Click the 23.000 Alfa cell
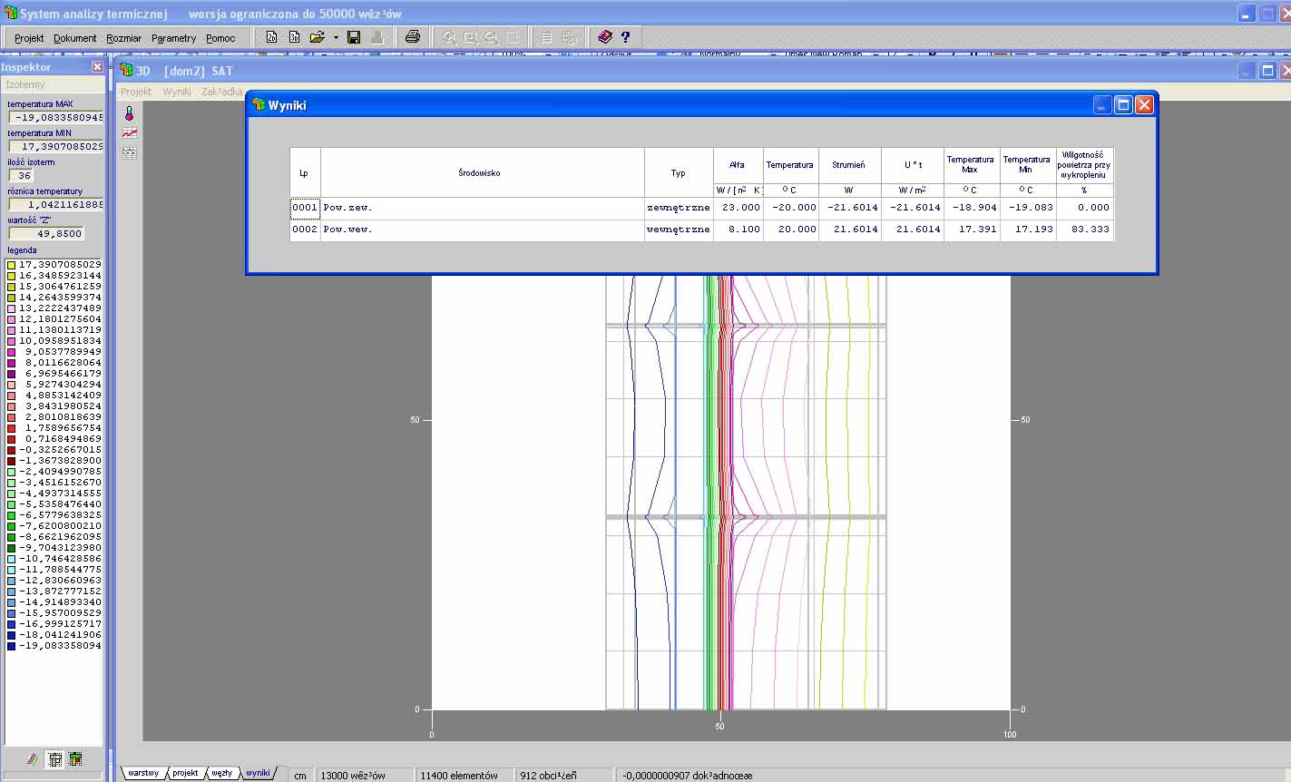The width and height of the screenshot is (1291, 782). (x=738, y=208)
